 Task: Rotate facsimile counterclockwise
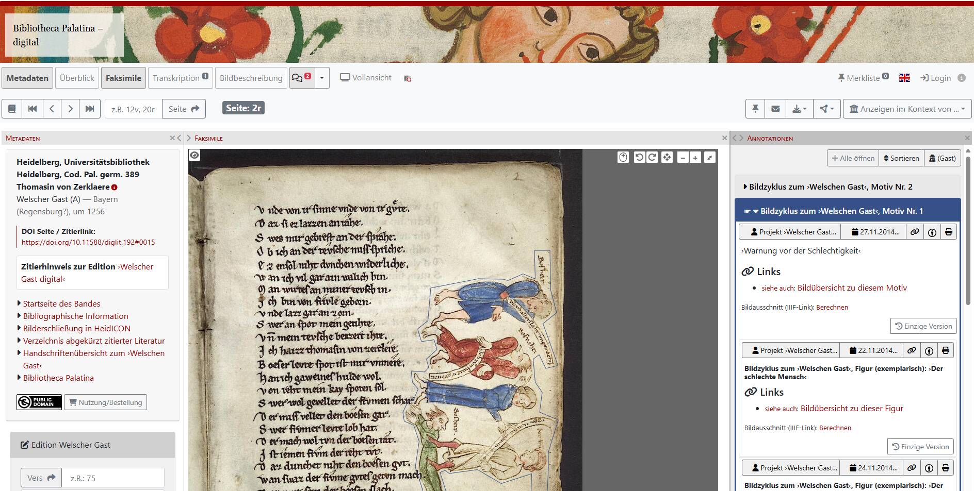click(x=639, y=158)
